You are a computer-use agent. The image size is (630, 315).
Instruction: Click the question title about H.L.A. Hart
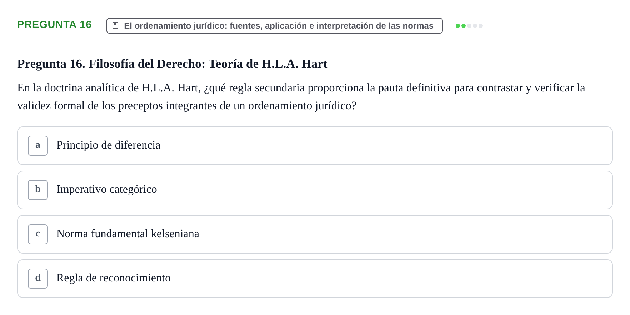point(172,64)
